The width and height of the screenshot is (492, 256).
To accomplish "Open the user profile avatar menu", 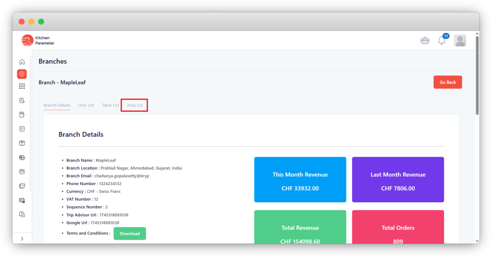I will (460, 41).
